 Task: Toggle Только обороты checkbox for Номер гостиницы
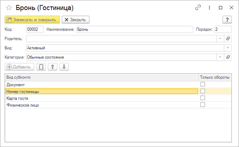tap(203, 91)
